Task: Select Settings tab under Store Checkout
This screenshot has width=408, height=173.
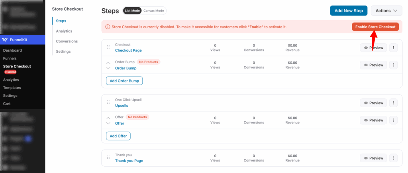Action: click(x=63, y=51)
